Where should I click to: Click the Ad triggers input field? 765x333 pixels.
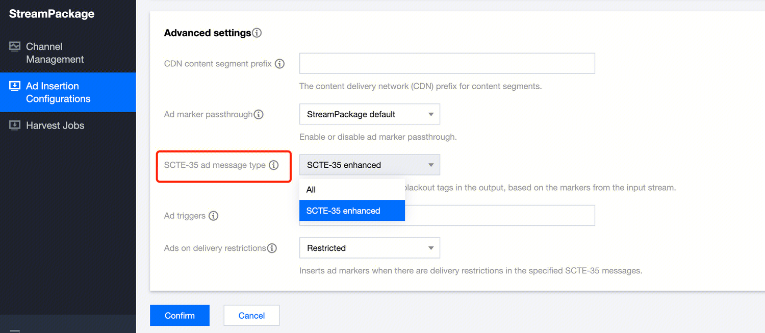(500, 216)
